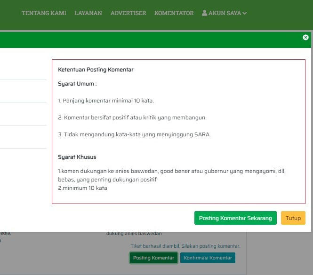Select the KOMENTATOR menu item
The height and width of the screenshot is (275, 313).
(174, 13)
